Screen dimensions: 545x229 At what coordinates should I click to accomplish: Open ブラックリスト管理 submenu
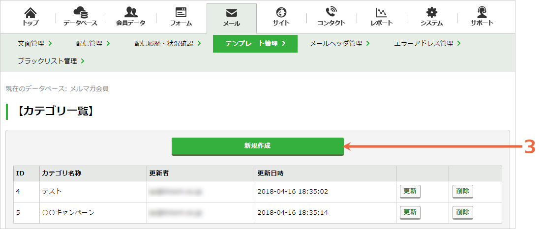[x=51, y=61]
